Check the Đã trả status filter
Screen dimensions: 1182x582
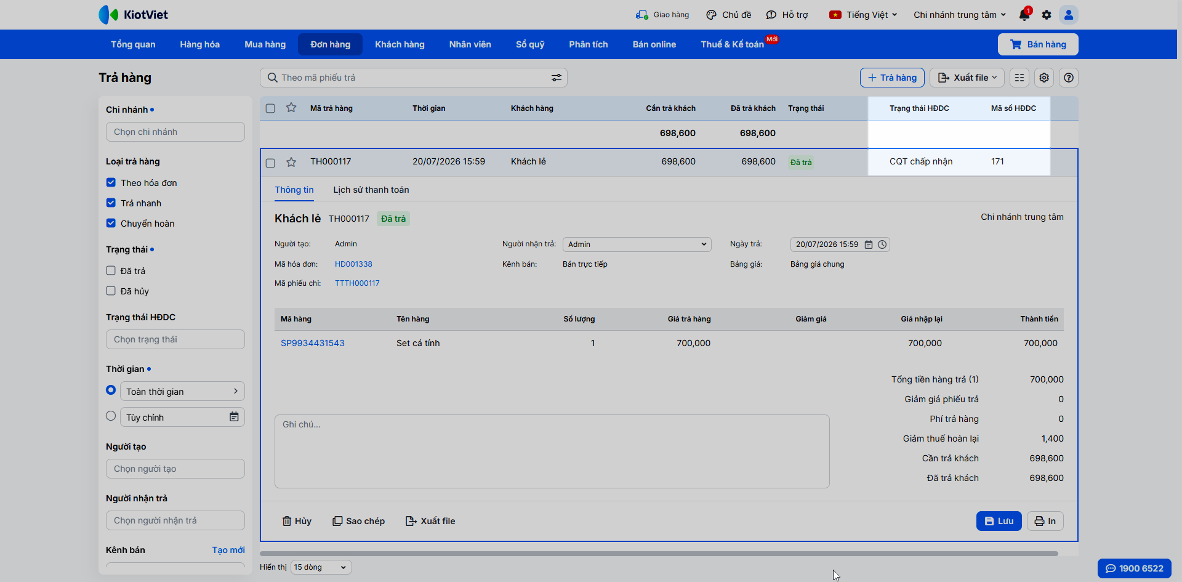click(111, 270)
